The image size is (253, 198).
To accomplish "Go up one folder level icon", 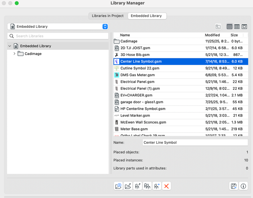I will click(x=218, y=27).
